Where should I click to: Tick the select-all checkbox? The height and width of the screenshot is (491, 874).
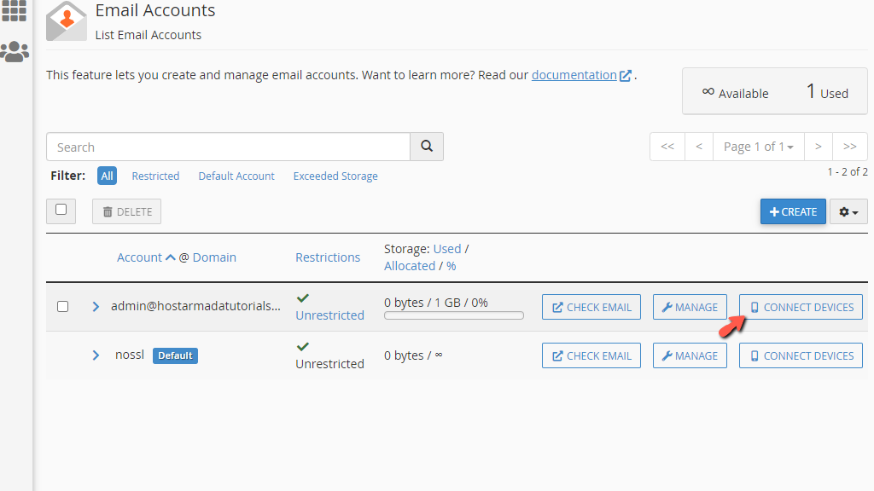61,210
